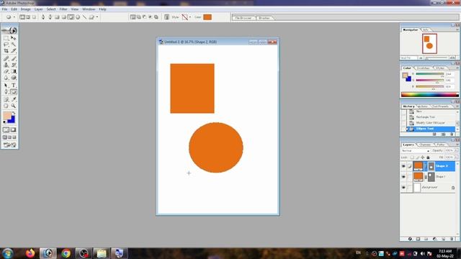Choose Line tool in options bar
Viewport: 461px width, 259px height.
[x=85, y=17]
